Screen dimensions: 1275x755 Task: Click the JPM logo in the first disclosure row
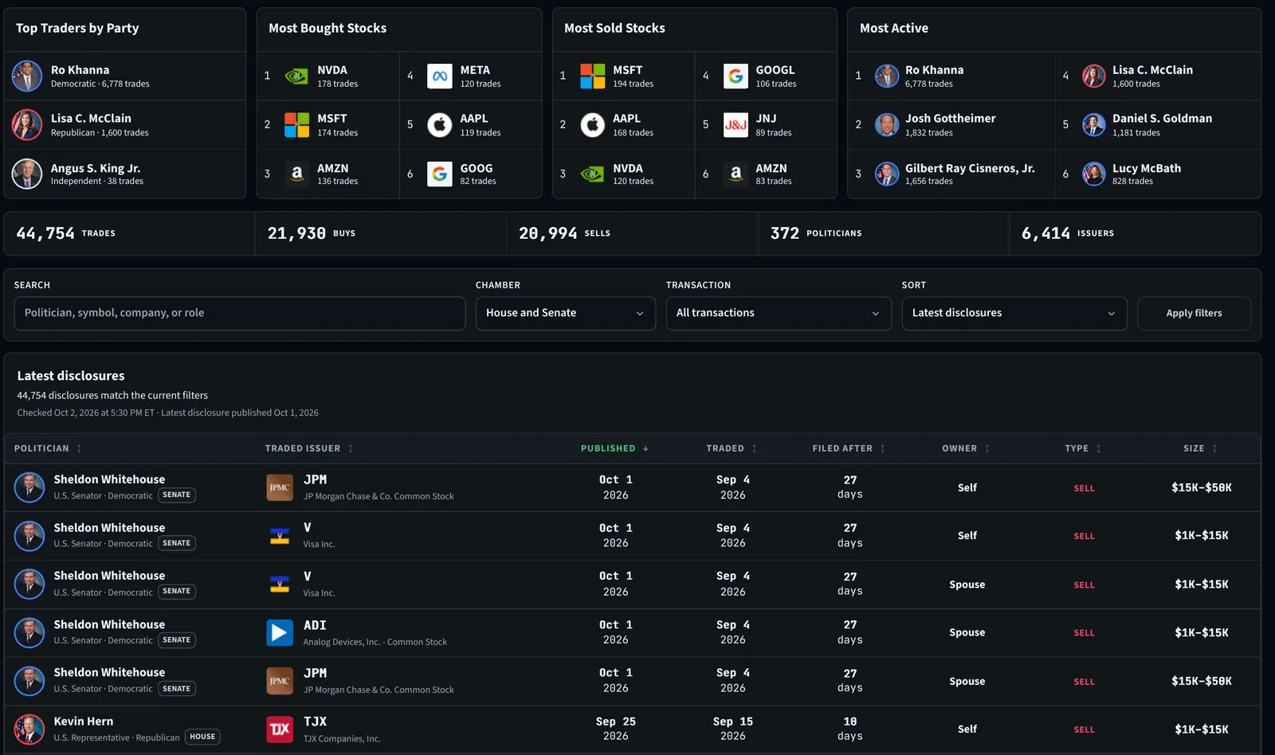pyautogui.click(x=280, y=487)
